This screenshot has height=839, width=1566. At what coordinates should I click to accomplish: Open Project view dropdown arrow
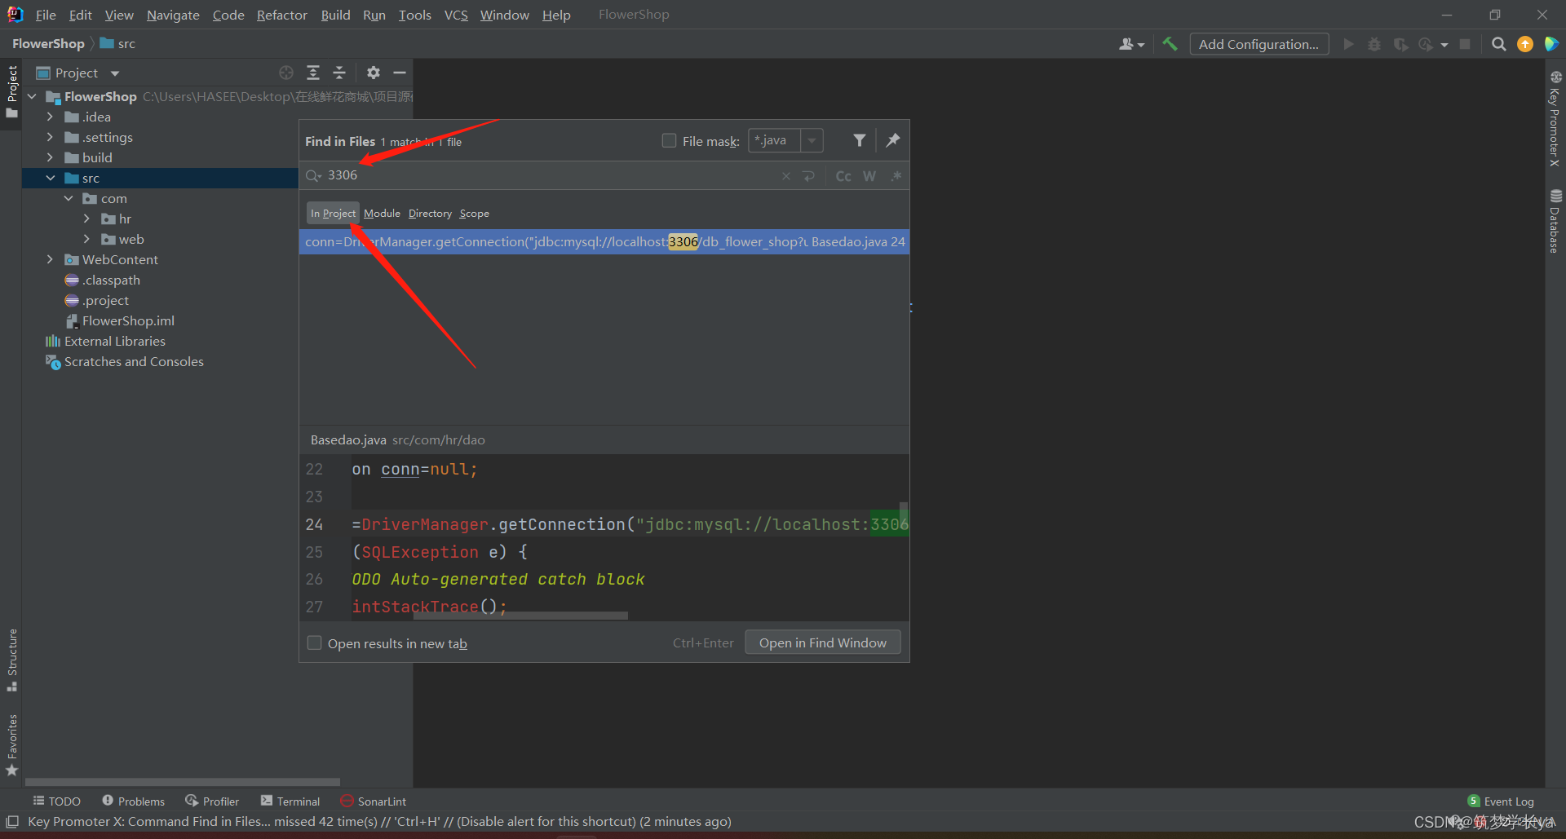pos(115,73)
